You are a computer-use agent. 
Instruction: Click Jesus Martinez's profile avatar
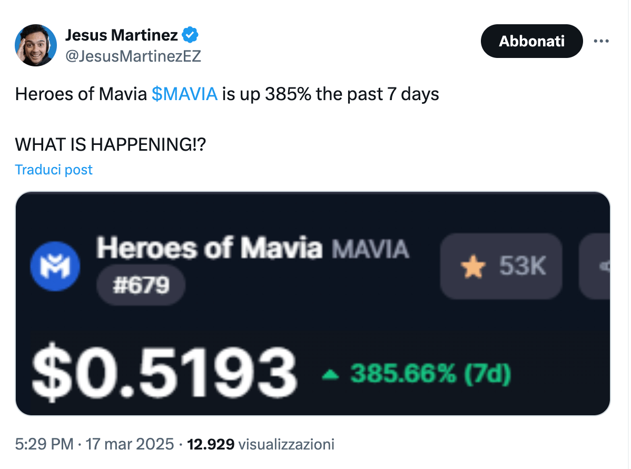click(x=36, y=45)
